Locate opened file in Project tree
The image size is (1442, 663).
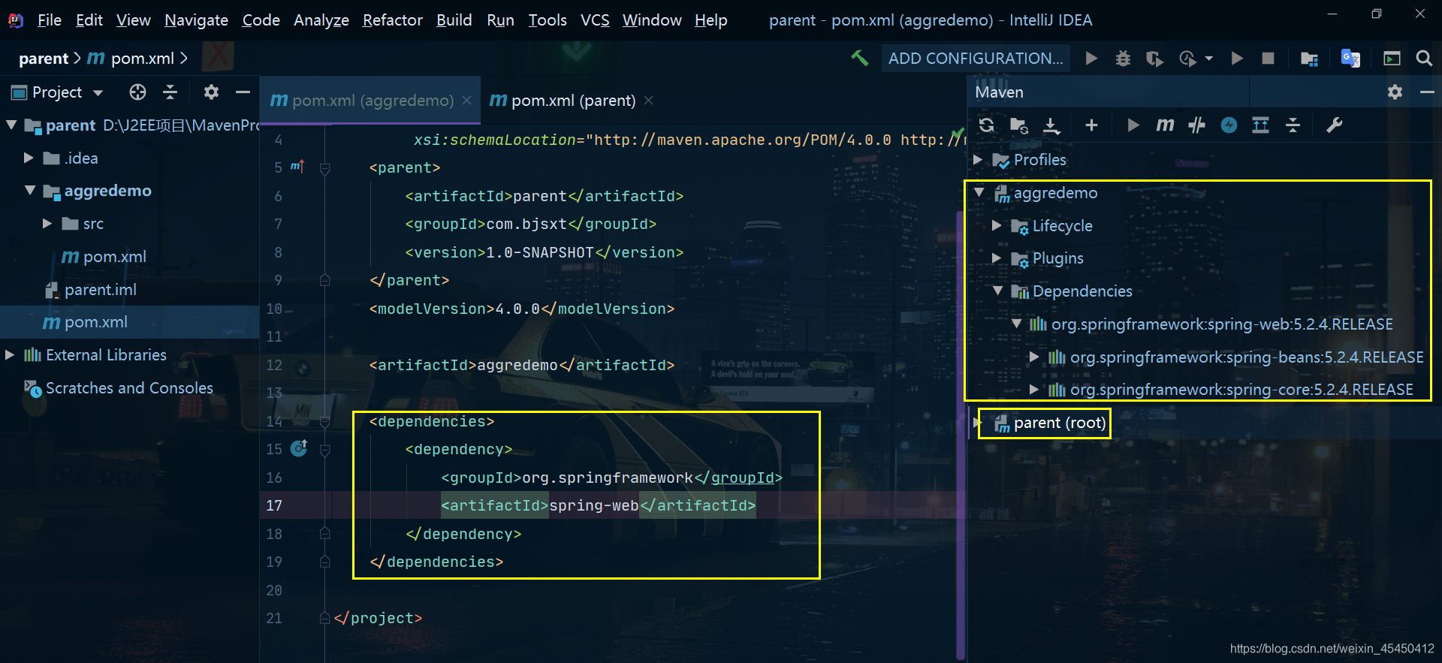137,92
